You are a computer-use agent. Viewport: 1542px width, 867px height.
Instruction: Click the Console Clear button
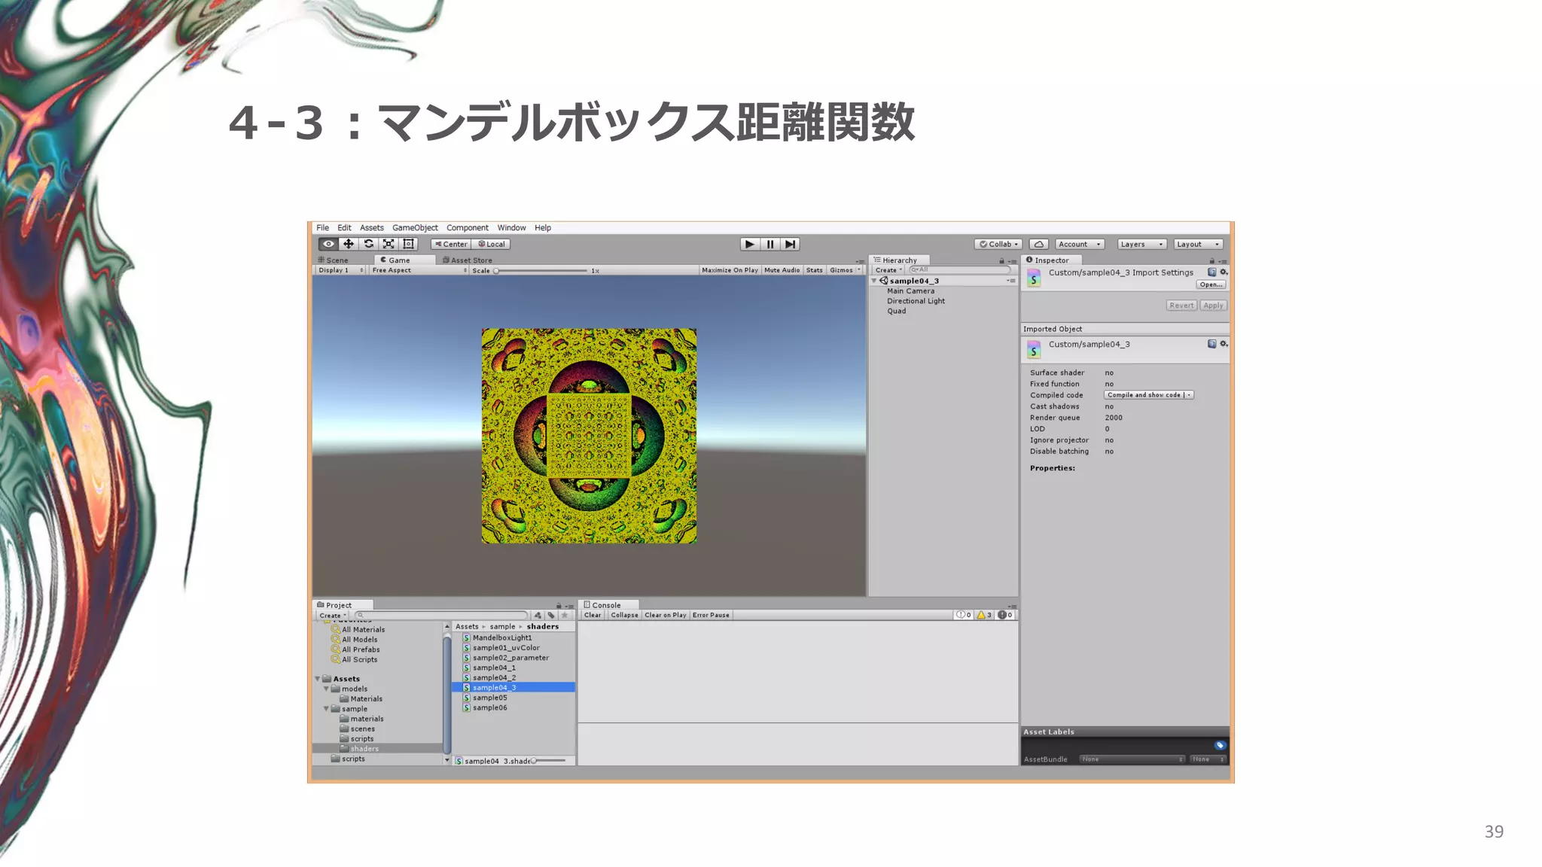(x=593, y=615)
